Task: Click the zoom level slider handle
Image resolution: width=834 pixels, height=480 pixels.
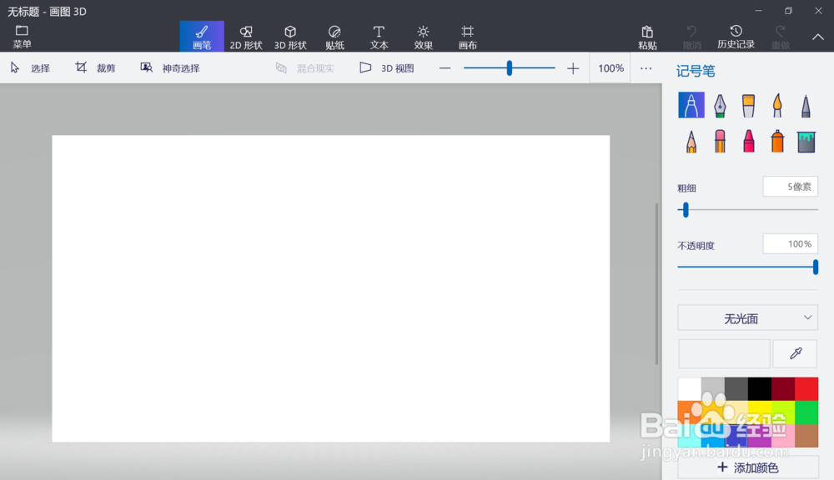Action: 509,68
